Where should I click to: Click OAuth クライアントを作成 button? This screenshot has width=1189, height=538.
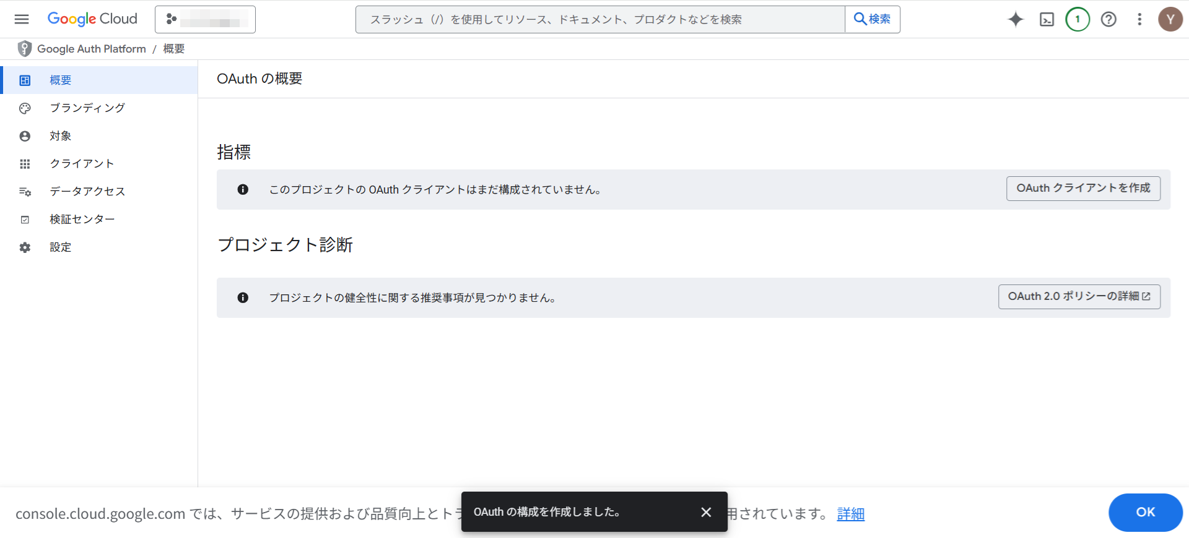pos(1083,189)
